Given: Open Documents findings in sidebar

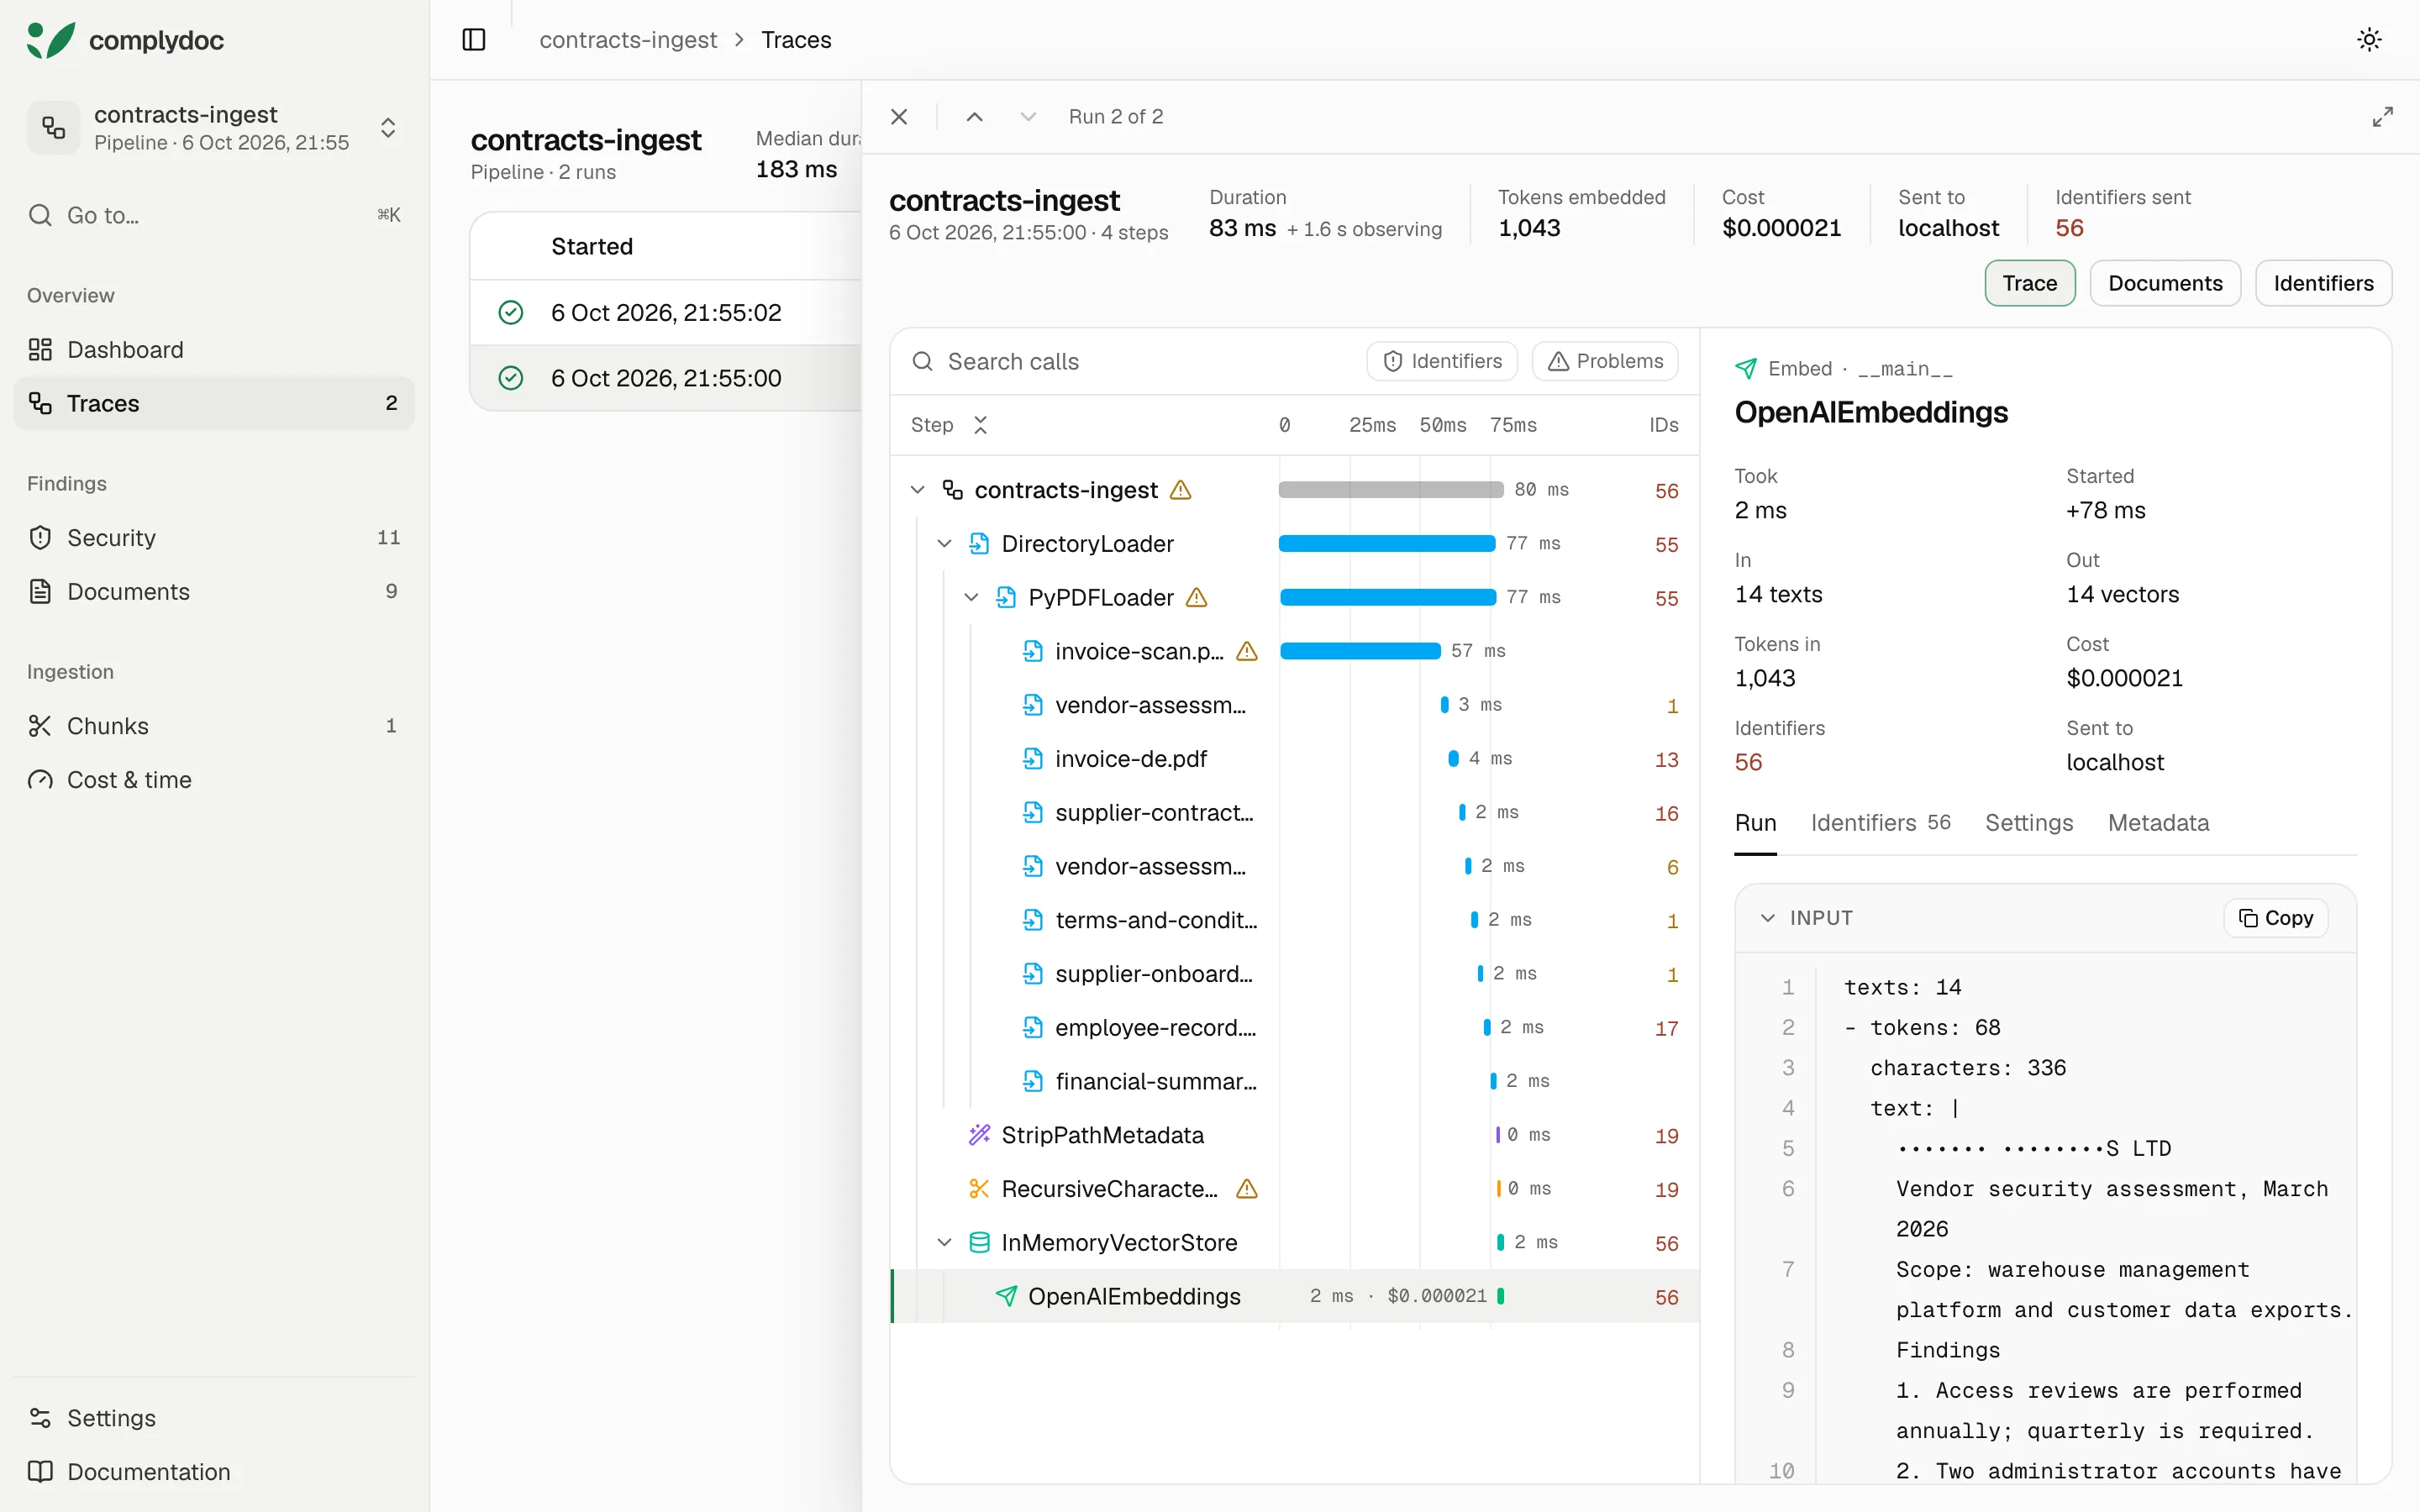Looking at the screenshot, I should (214, 591).
